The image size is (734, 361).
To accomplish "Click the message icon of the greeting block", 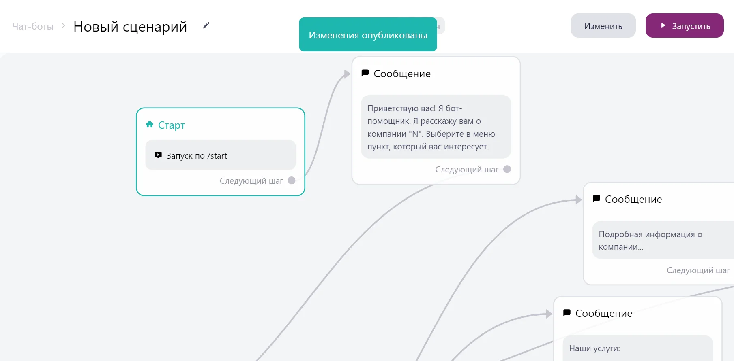I will coord(365,73).
